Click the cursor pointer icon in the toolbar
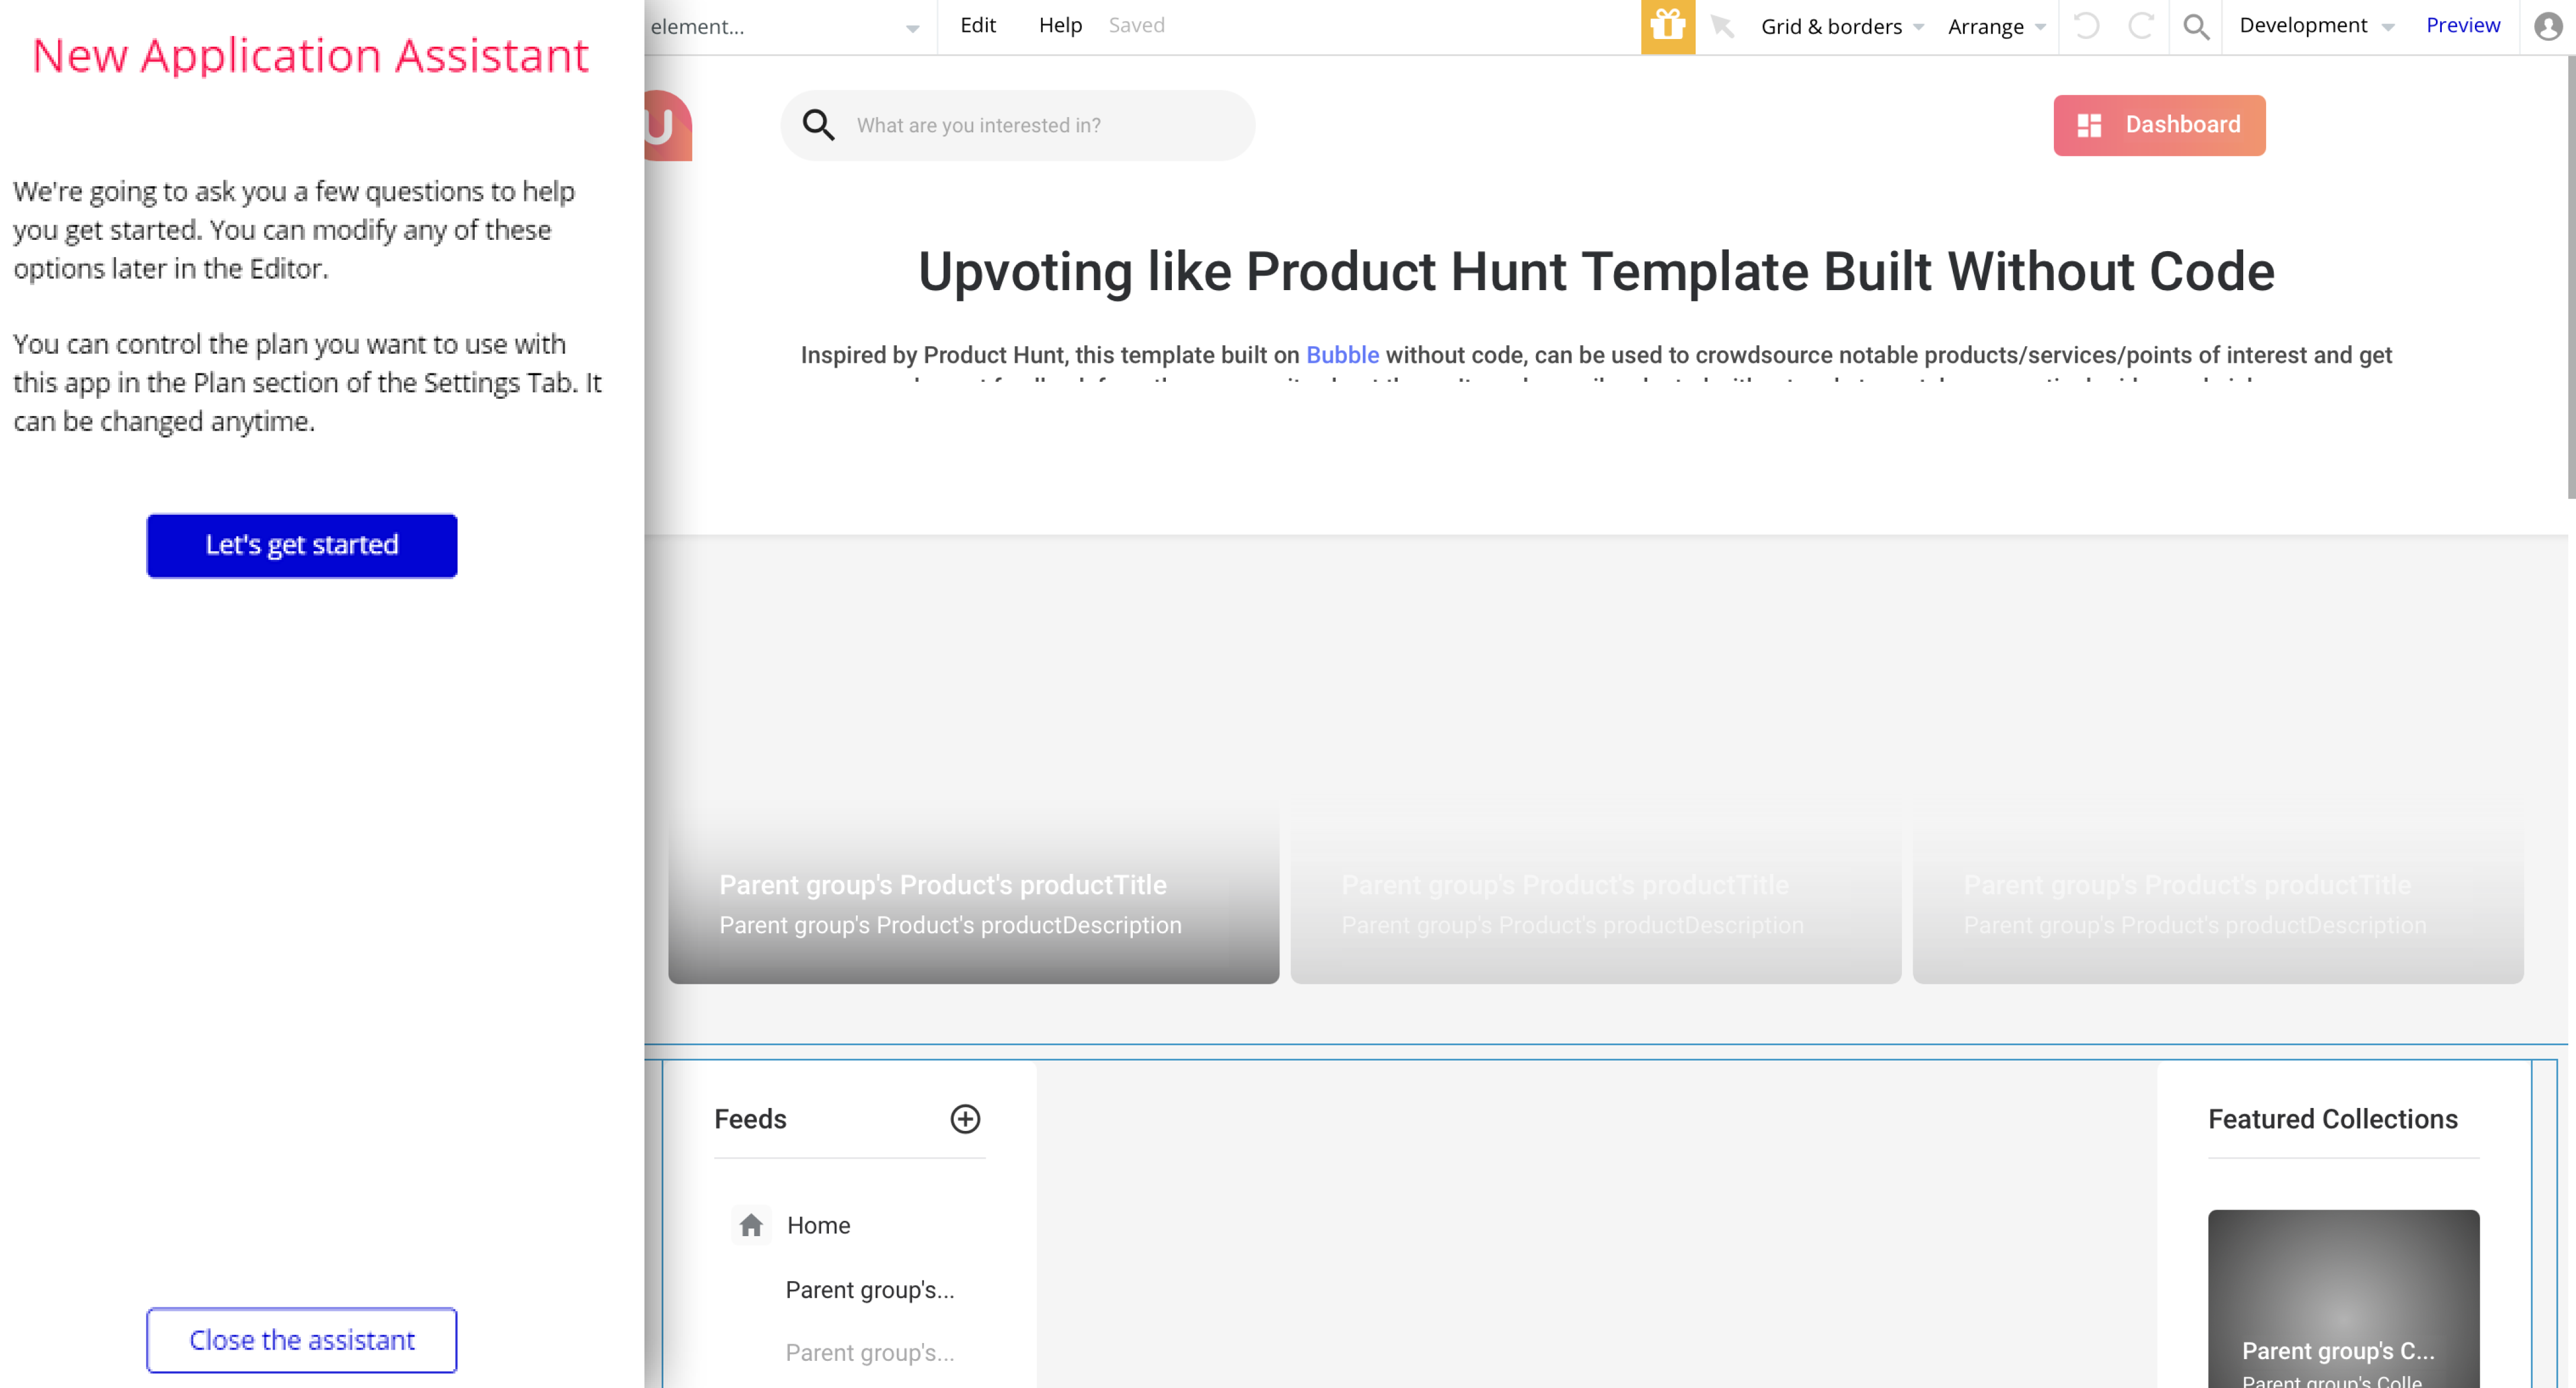Screen dimensions: 2576x1388 pos(1722,26)
